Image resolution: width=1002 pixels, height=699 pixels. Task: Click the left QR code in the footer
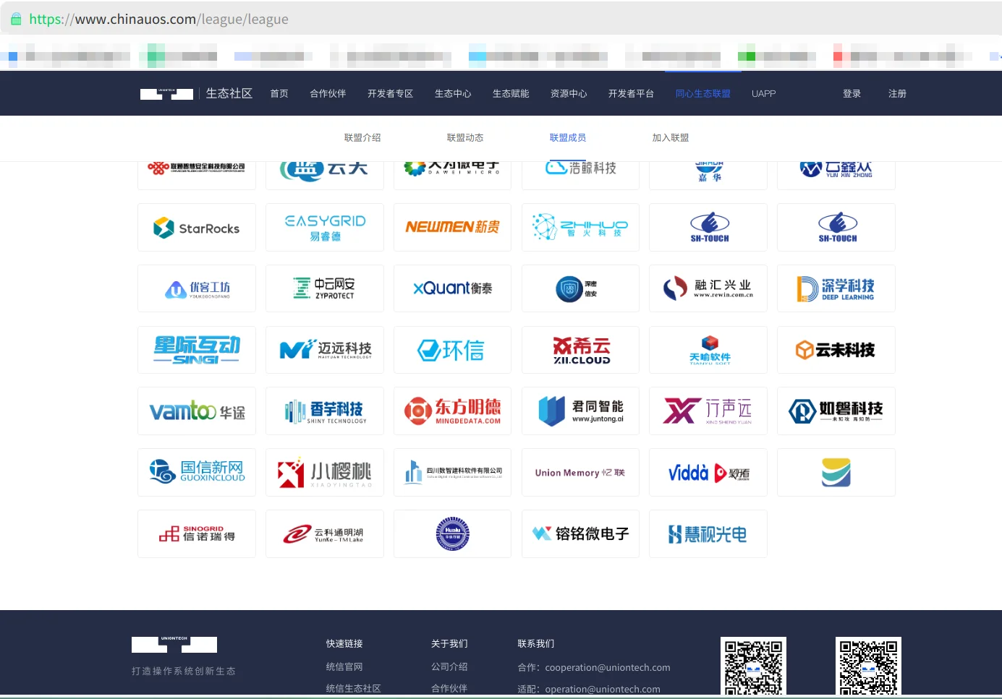click(753, 666)
